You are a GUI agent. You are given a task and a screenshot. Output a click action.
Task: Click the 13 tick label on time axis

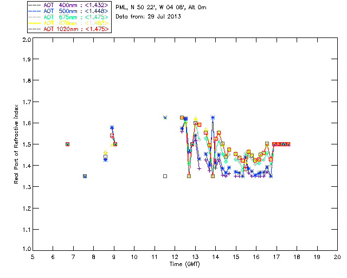click(x=195, y=257)
